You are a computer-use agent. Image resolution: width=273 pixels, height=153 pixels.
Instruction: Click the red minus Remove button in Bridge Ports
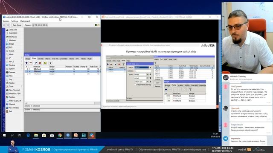pos(31,63)
